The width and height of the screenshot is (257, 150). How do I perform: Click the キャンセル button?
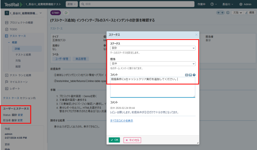pyautogui.click(x=132, y=140)
